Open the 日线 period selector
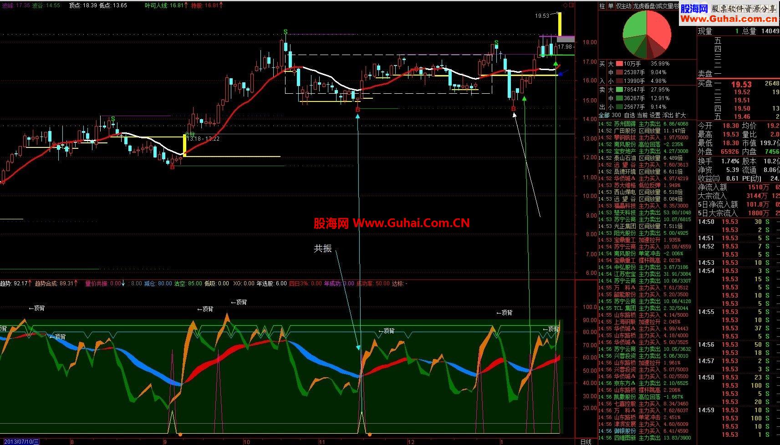The image size is (780, 445). (586, 441)
